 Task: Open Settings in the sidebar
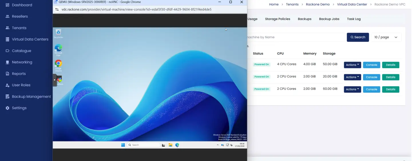point(16,108)
